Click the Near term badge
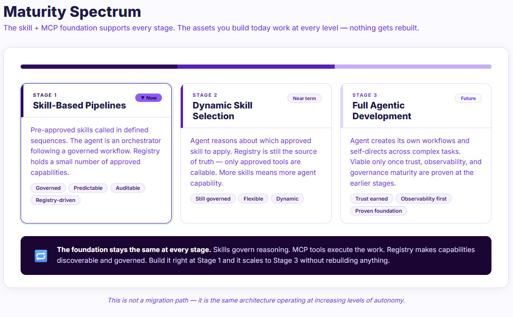Screen dimensions: 513x317 (304, 98)
